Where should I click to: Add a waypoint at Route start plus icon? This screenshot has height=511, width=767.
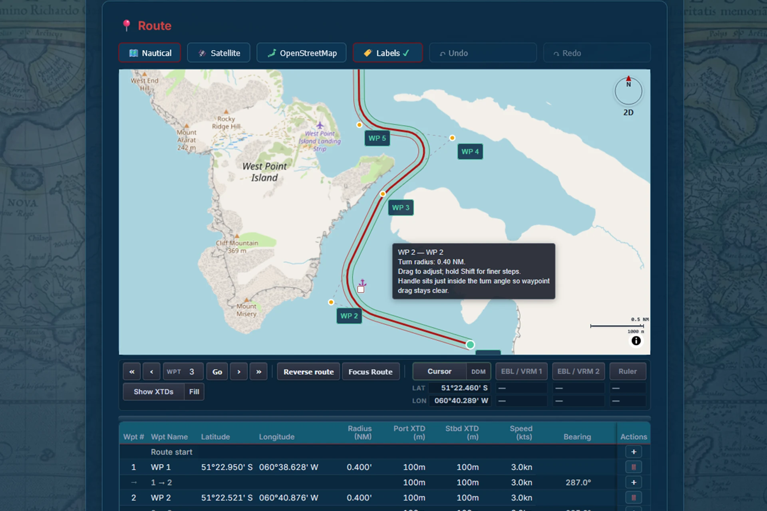click(x=634, y=452)
